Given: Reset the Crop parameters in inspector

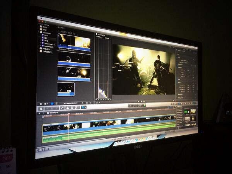Looking at the screenshot, I should click(x=195, y=80).
